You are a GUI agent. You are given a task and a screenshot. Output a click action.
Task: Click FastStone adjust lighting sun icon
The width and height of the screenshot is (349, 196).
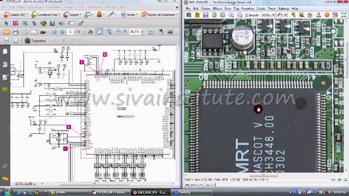pyautogui.click(x=327, y=15)
